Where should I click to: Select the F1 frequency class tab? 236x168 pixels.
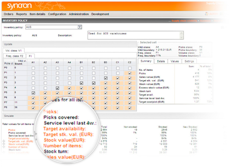30,56
